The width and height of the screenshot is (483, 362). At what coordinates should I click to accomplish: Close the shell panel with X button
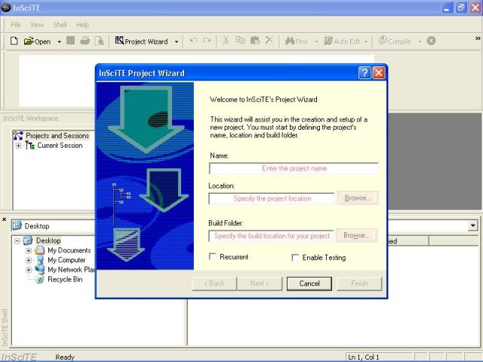pos(5,220)
